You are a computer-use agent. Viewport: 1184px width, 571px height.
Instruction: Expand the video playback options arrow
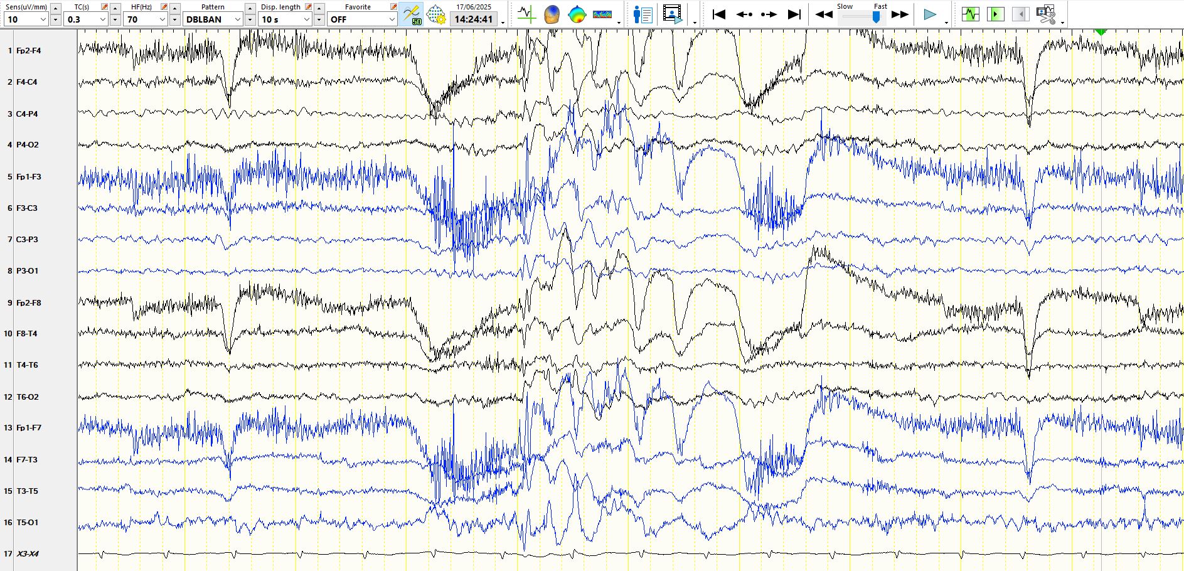click(x=695, y=23)
